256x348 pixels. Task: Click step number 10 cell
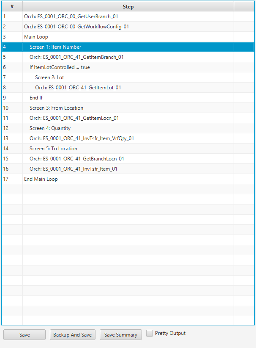pyautogui.click(x=12, y=108)
